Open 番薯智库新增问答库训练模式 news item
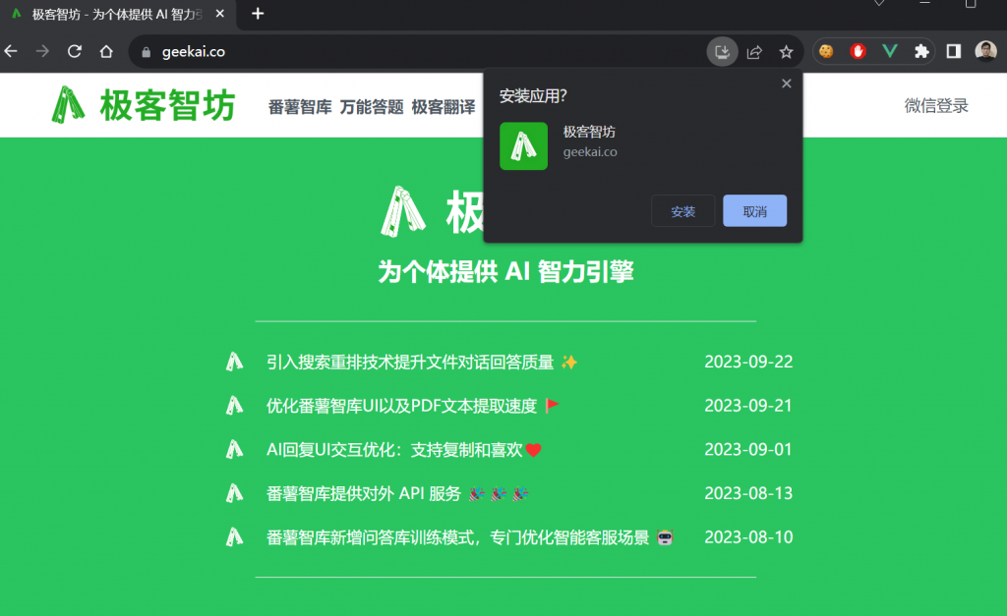The width and height of the screenshot is (1007, 616). [x=469, y=537]
